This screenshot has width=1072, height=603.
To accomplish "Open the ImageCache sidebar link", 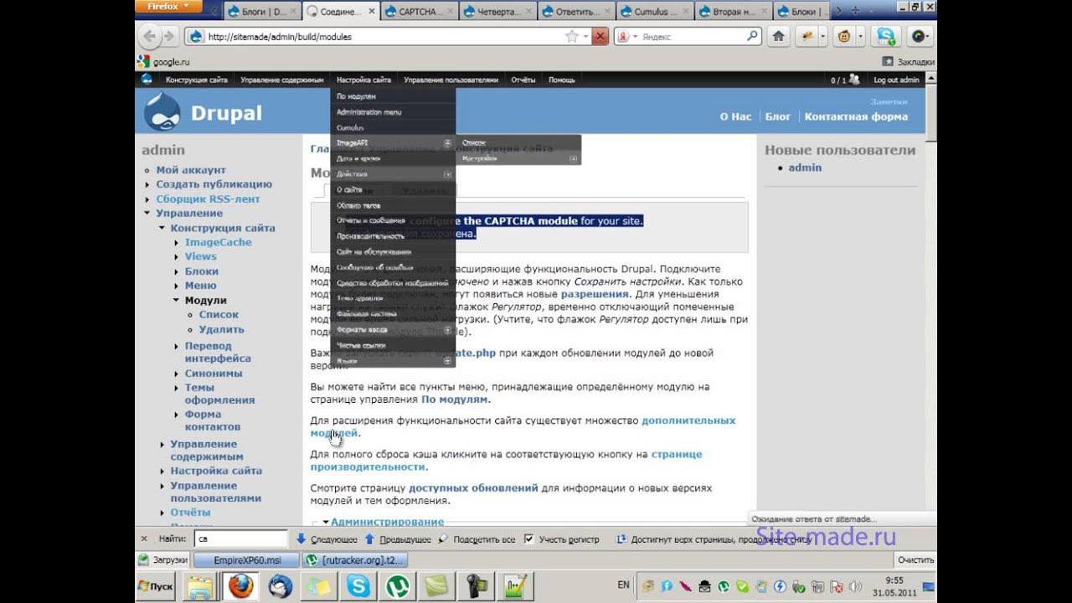I will pos(219,242).
